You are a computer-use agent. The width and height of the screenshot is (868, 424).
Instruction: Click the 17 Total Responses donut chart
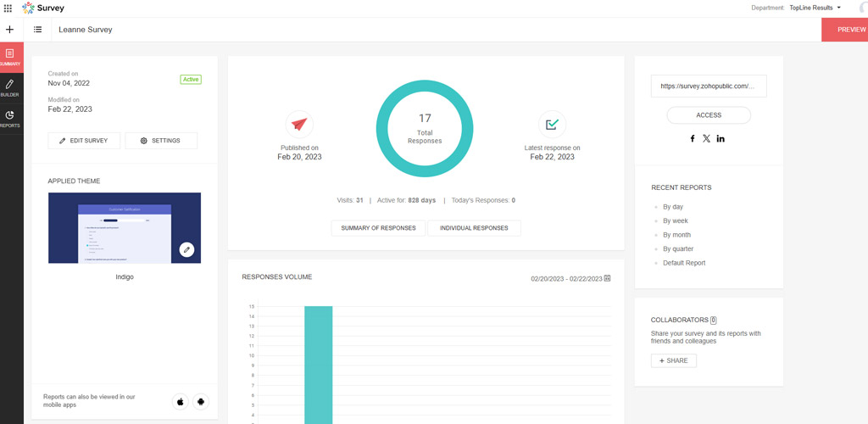pyautogui.click(x=425, y=128)
